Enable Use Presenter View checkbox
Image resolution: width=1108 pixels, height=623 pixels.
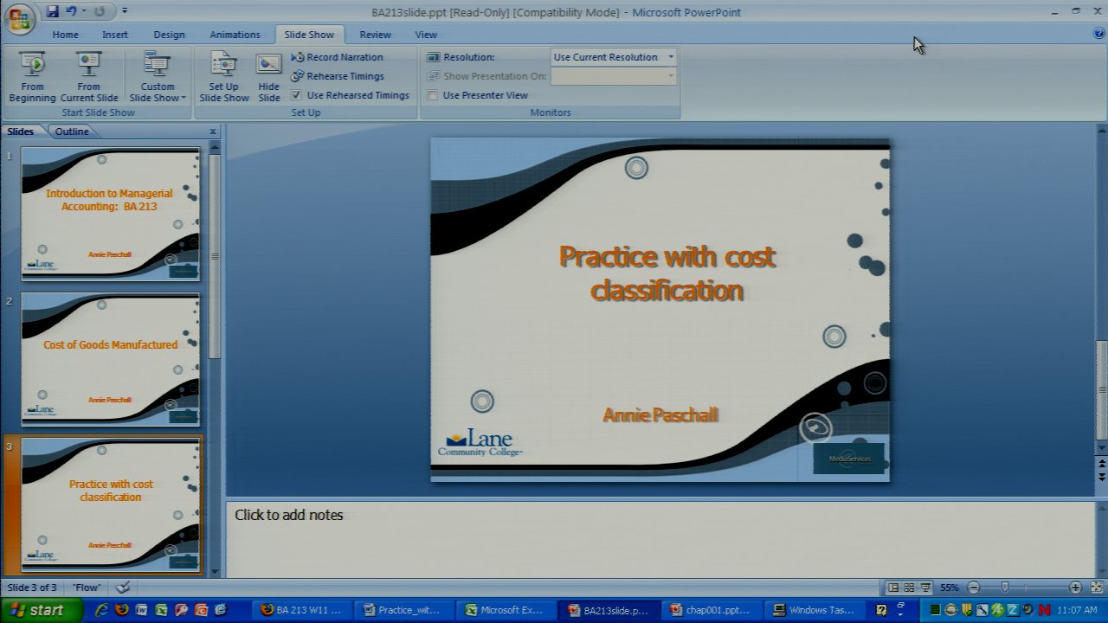pos(433,95)
